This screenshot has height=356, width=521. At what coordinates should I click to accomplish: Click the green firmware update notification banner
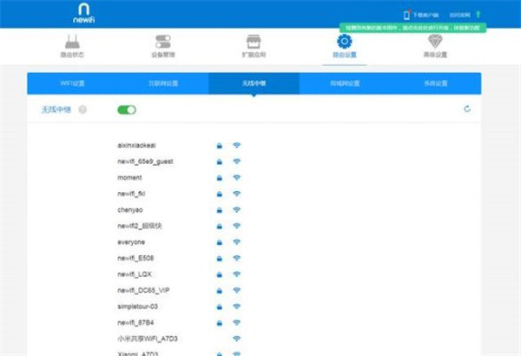(424, 28)
